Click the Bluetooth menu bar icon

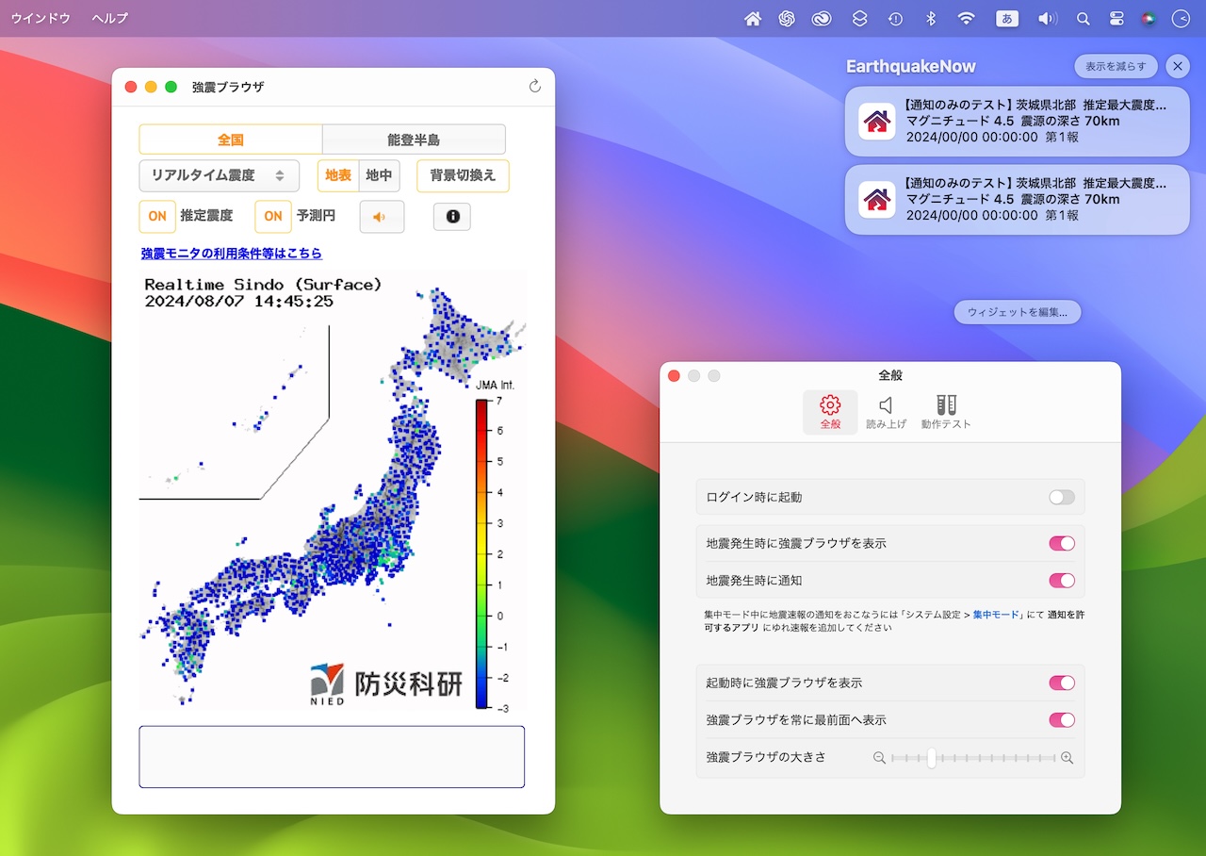coord(930,19)
